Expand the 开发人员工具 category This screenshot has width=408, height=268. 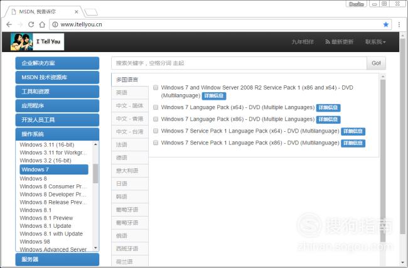57,120
